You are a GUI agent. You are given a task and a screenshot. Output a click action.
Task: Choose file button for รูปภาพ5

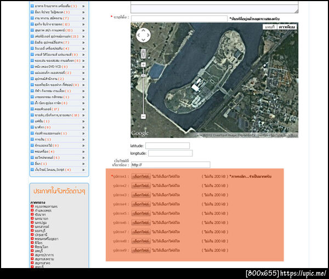pos(141,213)
